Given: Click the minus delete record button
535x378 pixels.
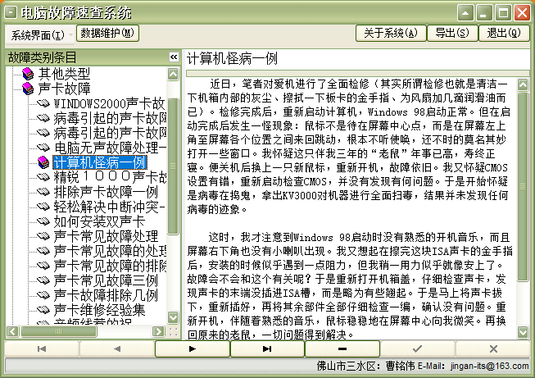Looking at the screenshot, I should (x=342, y=348).
